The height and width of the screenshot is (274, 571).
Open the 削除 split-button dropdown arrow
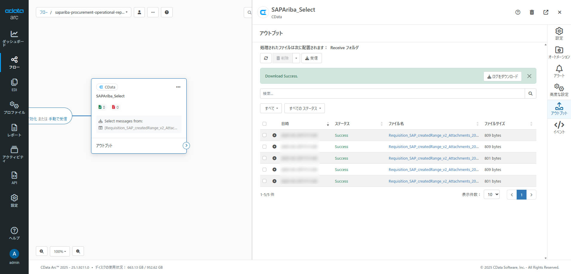click(296, 58)
